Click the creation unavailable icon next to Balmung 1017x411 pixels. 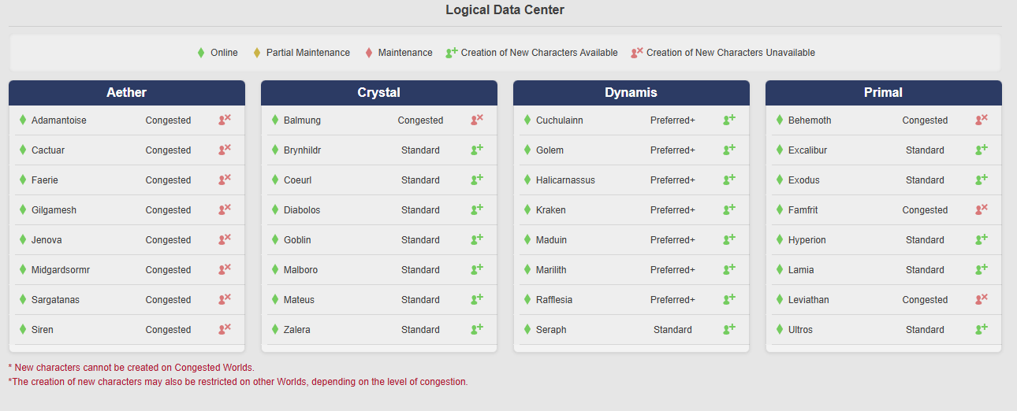tap(477, 120)
